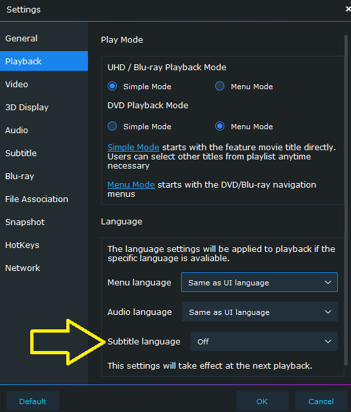Click the Default button to reset settings
The width and height of the screenshot is (351, 412).
tap(33, 402)
